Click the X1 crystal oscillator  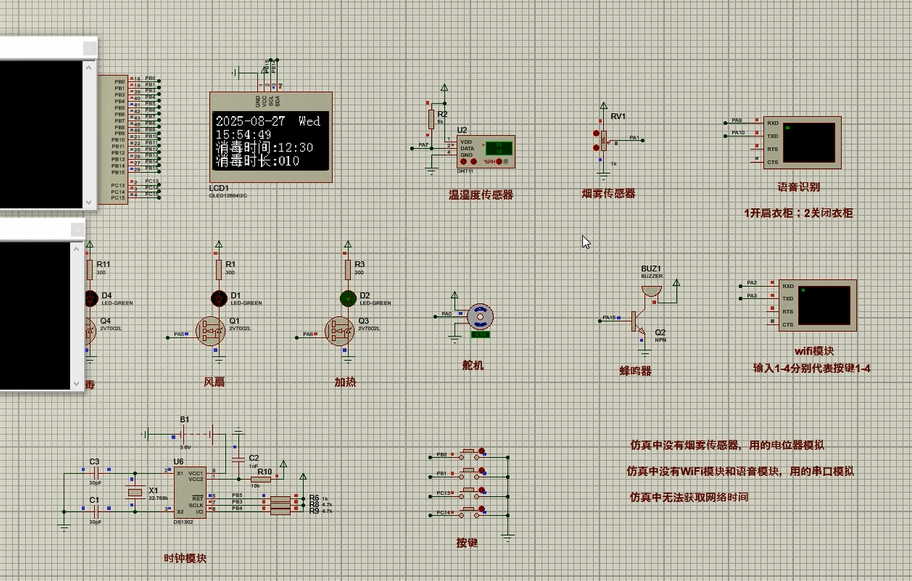click(x=135, y=492)
